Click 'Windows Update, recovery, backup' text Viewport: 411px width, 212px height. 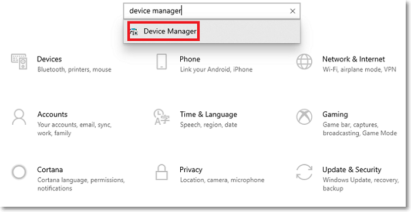361,184
